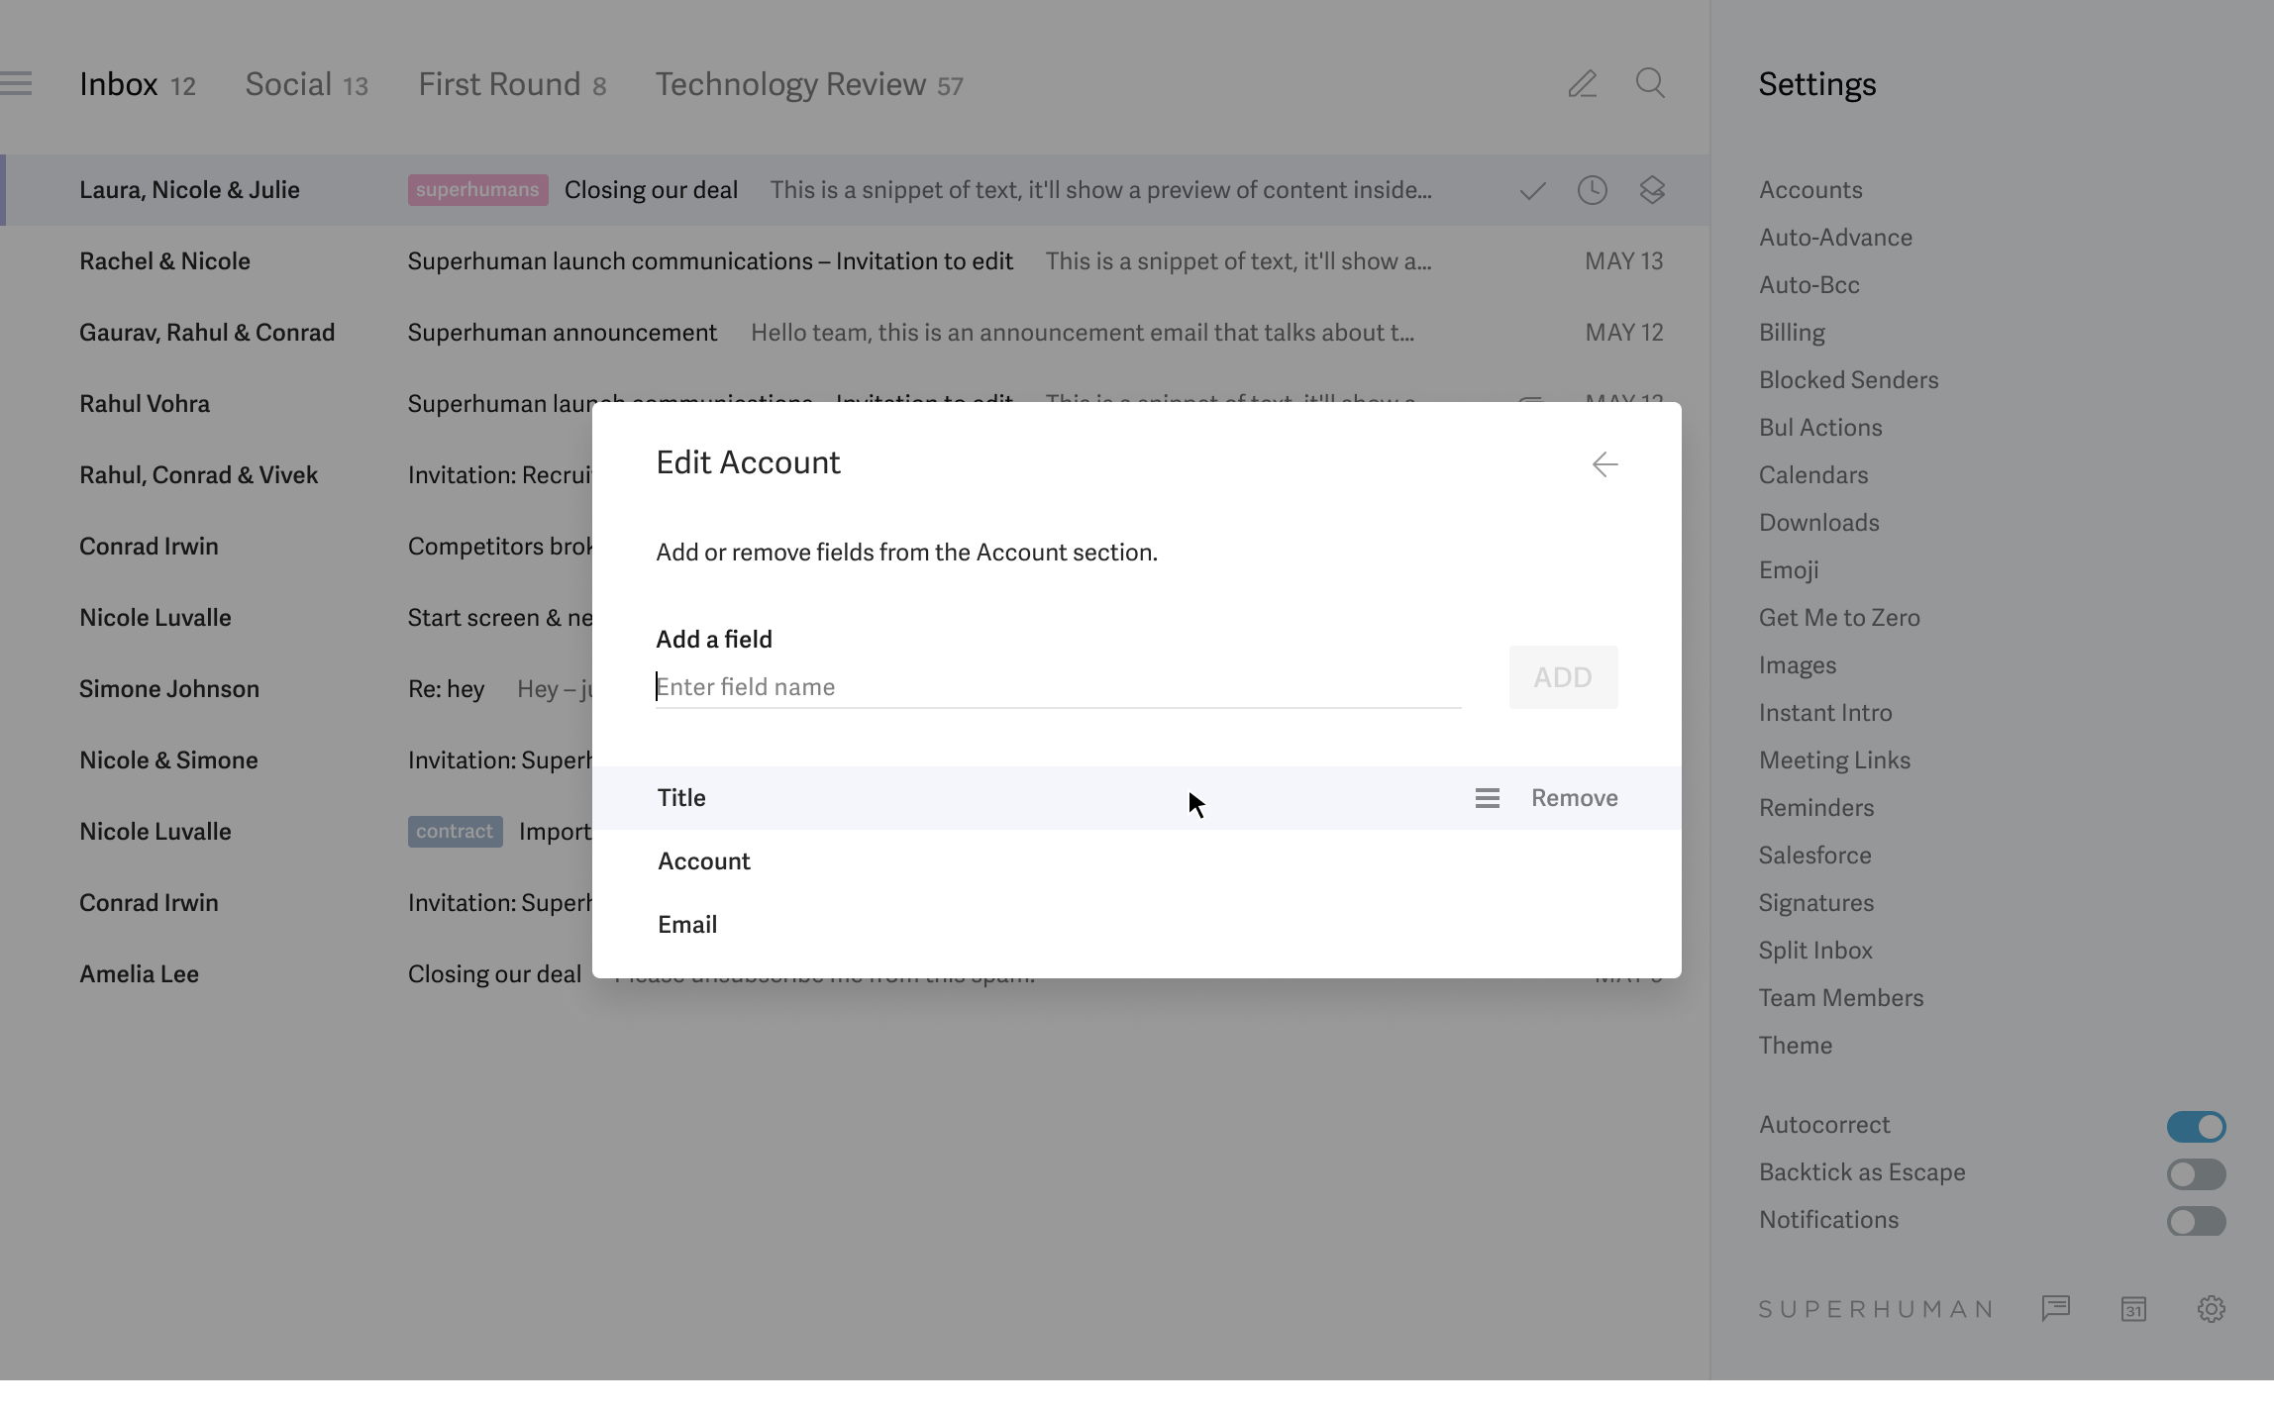This screenshot has width=2274, height=1414.
Task: Click the ADD button for a new field
Action: tap(1563, 677)
